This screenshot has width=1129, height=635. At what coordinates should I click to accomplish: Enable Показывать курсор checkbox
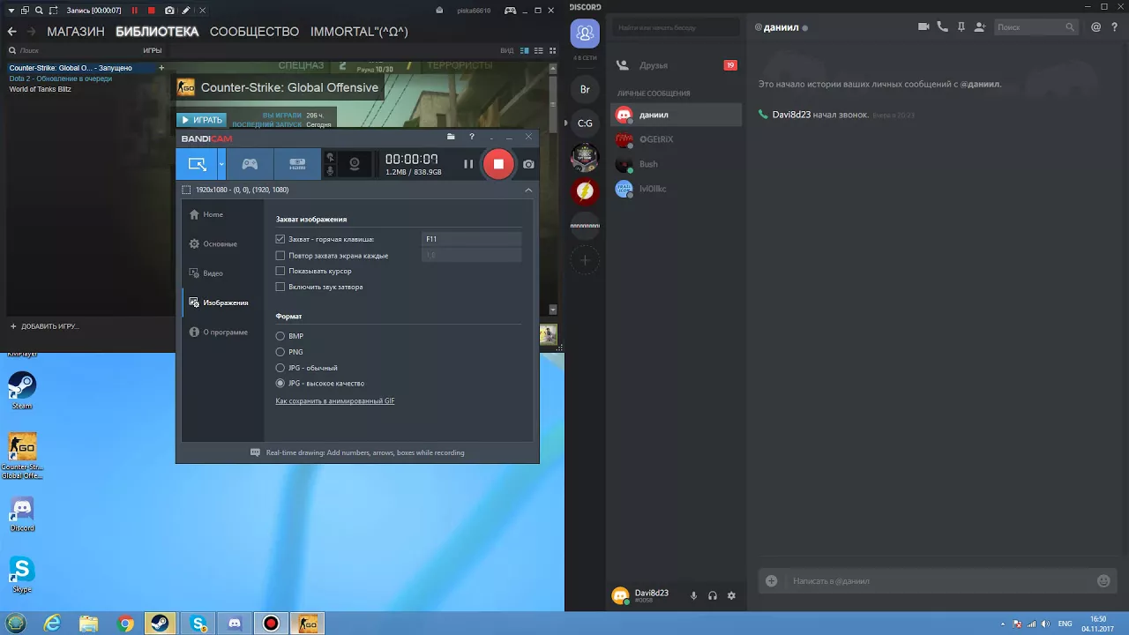click(280, 271)
